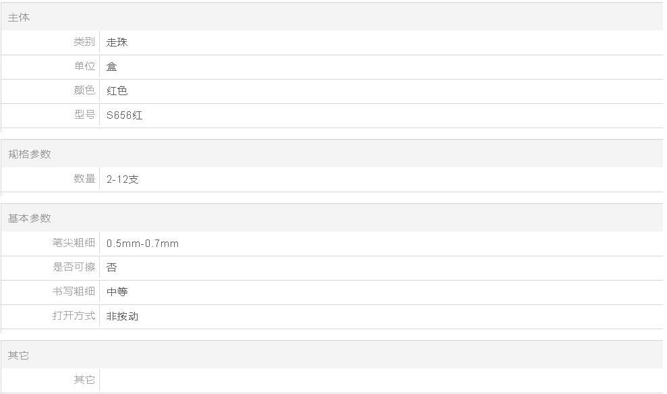Click the 基本参数 section header

coord(30,219)
